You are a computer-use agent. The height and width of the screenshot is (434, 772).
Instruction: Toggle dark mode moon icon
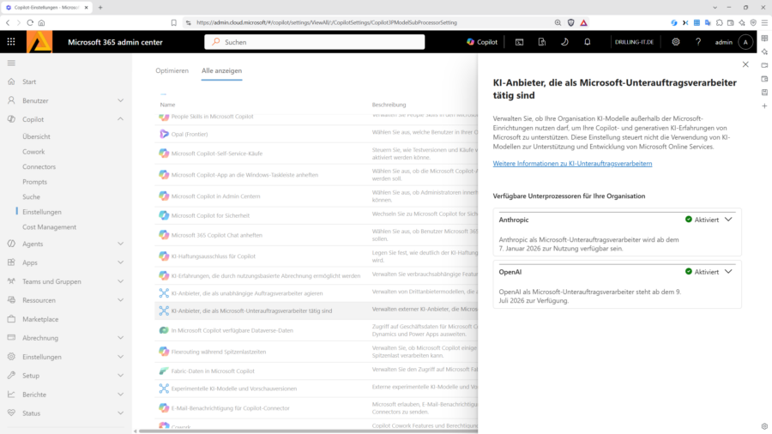564,42
